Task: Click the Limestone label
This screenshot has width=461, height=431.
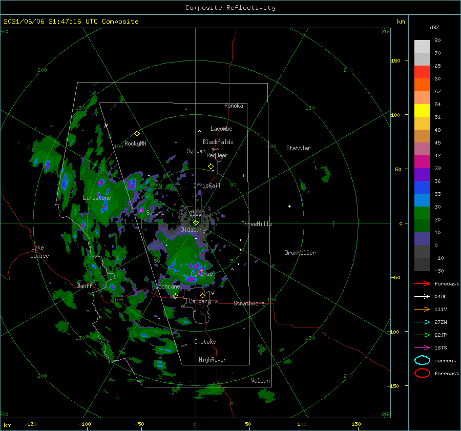Action: coord(97,198)
